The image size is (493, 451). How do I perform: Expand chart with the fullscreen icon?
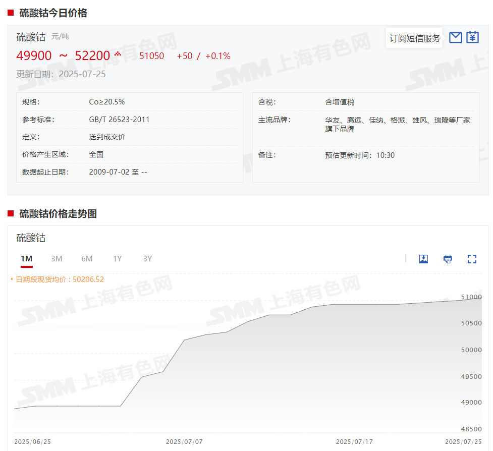pos(472,259)
